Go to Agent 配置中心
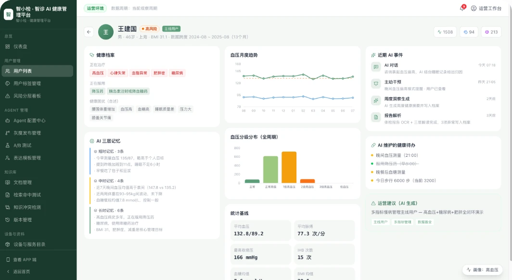 (38, 121)
